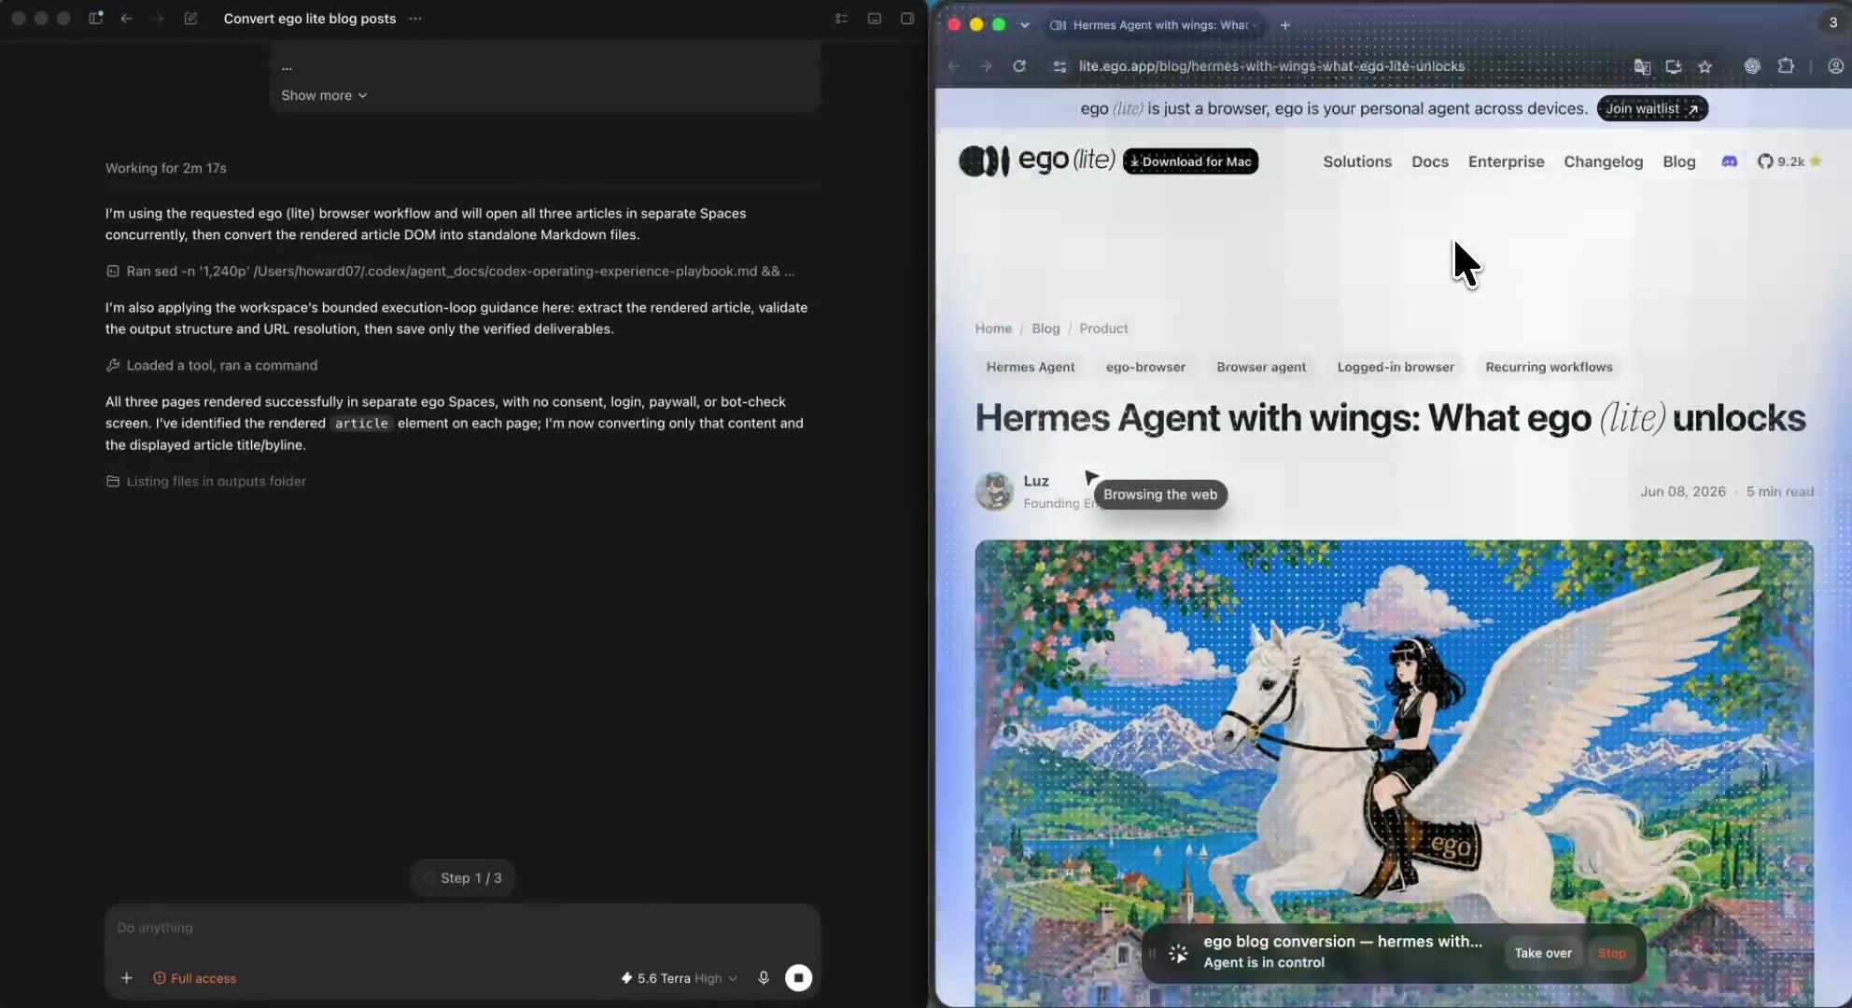Open the Blog nav item
Image resolution: width=1852 pixels, height=1008 pixels.
[x=1678, y=161]
